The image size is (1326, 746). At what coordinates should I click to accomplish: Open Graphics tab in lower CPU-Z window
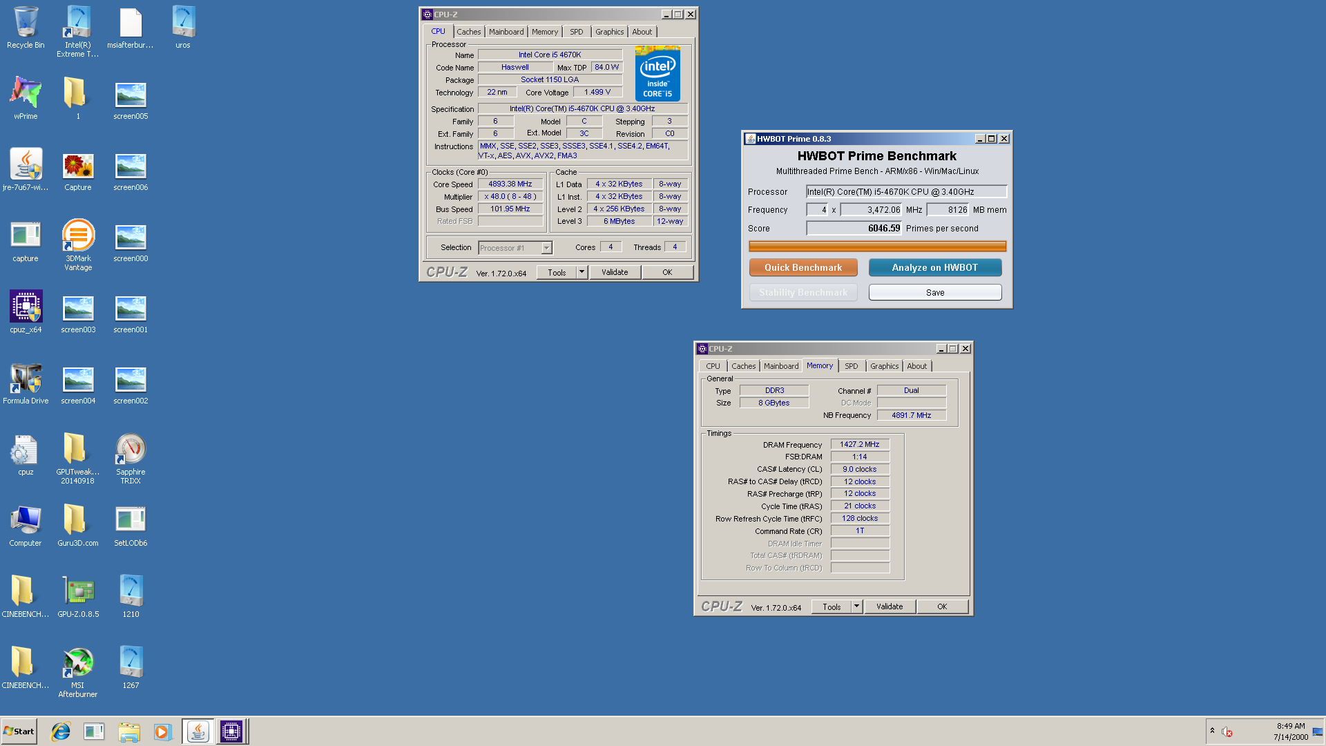tap(885, 366)
